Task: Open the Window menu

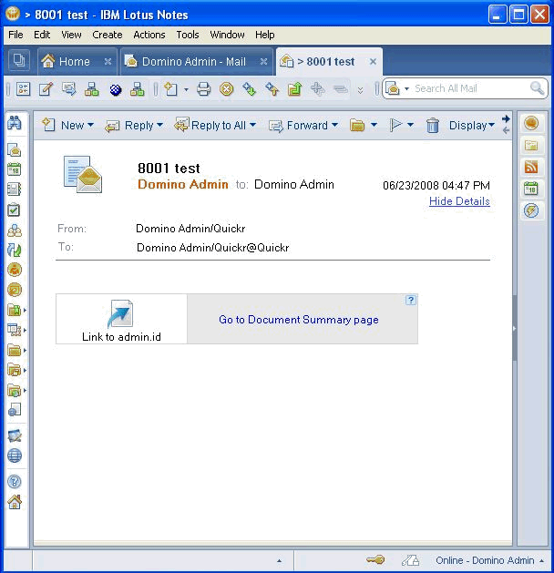Action: (x=227, y=35)
